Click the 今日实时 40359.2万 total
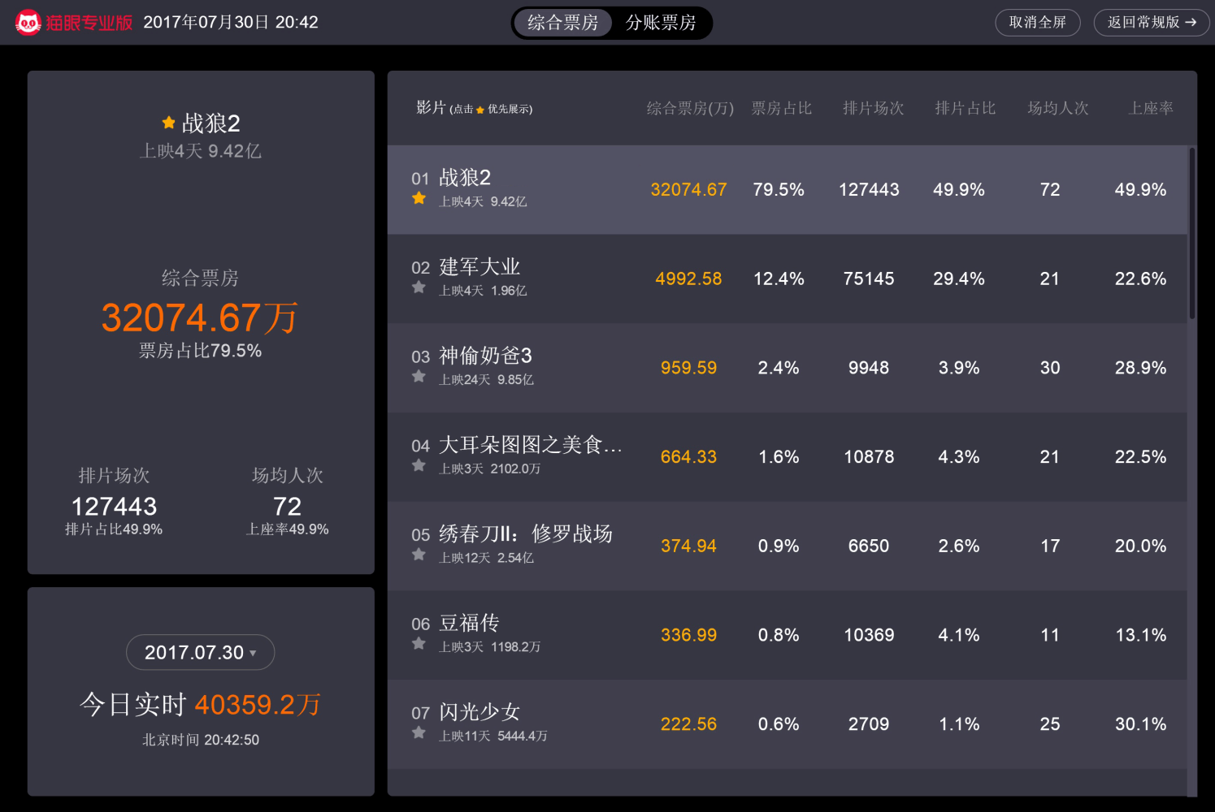Viewport: 1215px width, 812px height. [x=200, y=704]
